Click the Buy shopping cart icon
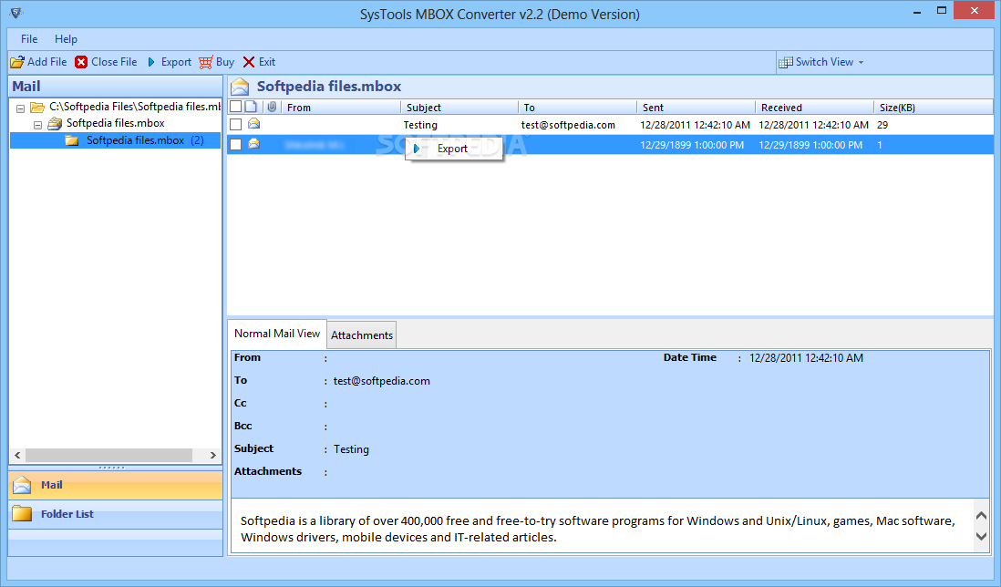 [205, 62]
